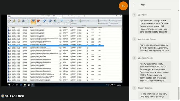Click Dallas Lock taskbar app button
The image size is (180, 101).
click(x=33, y=85)
